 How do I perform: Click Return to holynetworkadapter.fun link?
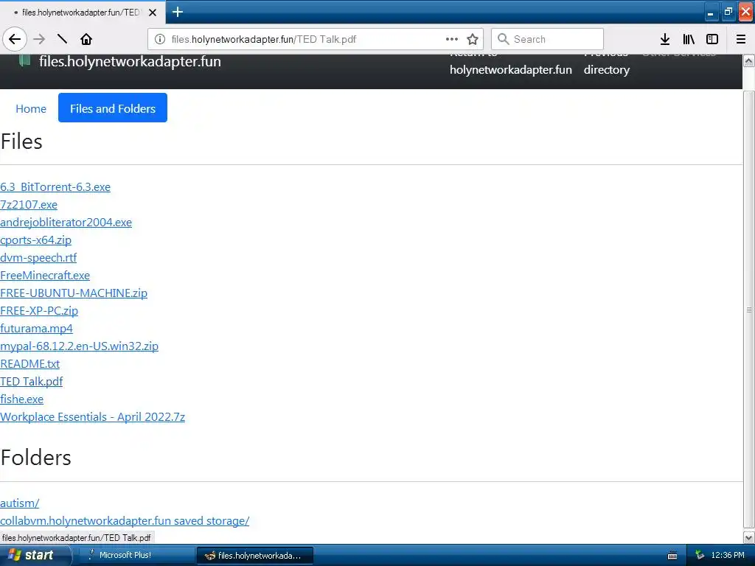[510, 64]
